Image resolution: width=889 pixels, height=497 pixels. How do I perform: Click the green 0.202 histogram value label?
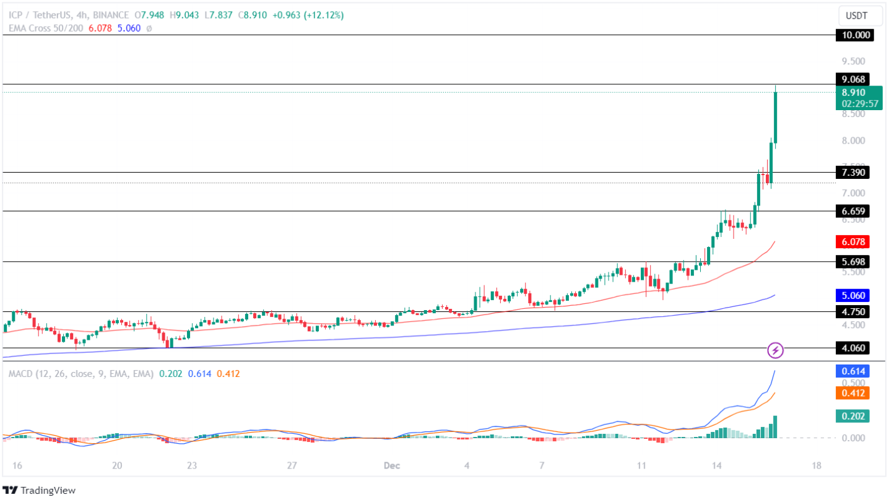tap(852, 416)
